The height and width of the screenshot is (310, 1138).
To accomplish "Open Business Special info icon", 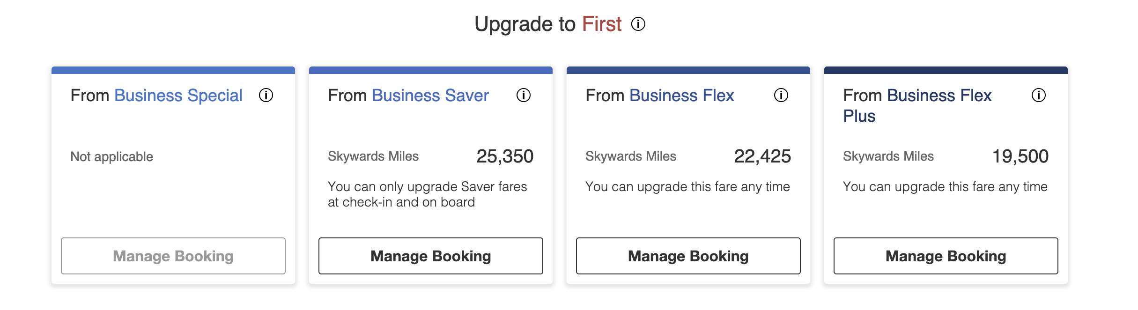I will (266, 96).
